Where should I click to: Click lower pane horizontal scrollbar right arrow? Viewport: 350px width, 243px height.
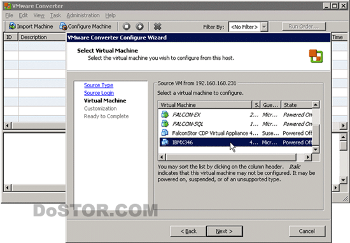click(335, 188)
